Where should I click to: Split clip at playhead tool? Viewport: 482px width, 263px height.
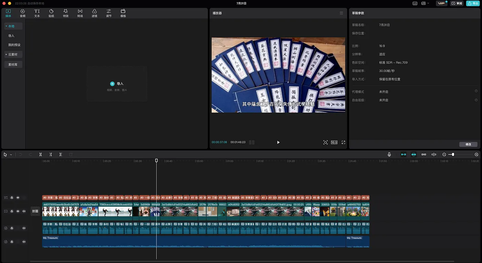pos(40,155)
